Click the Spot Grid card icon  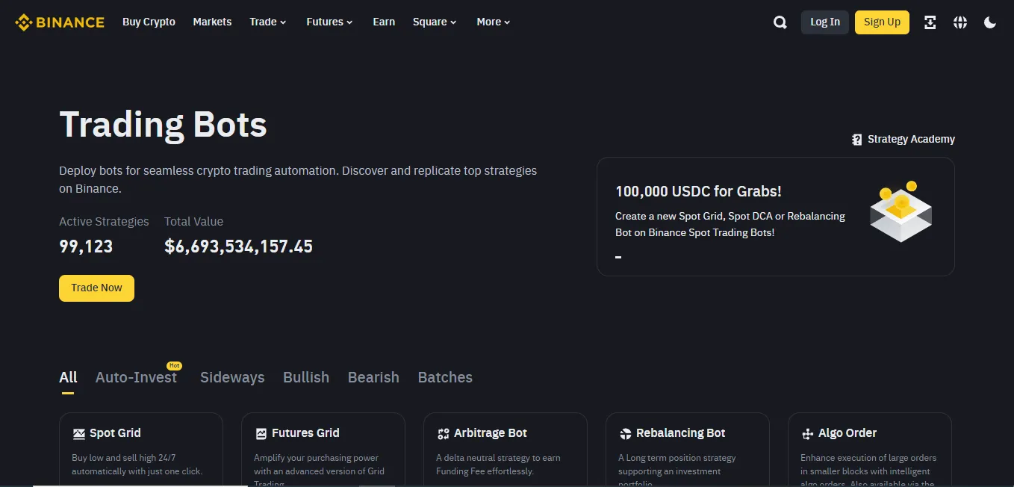point(78,433)
